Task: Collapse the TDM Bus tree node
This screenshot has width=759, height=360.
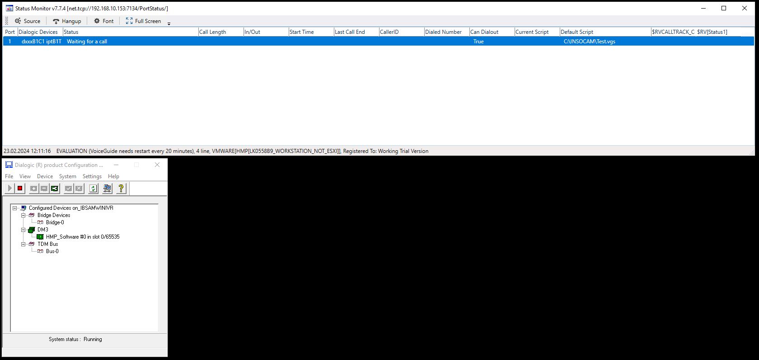Action: [23, 244]
